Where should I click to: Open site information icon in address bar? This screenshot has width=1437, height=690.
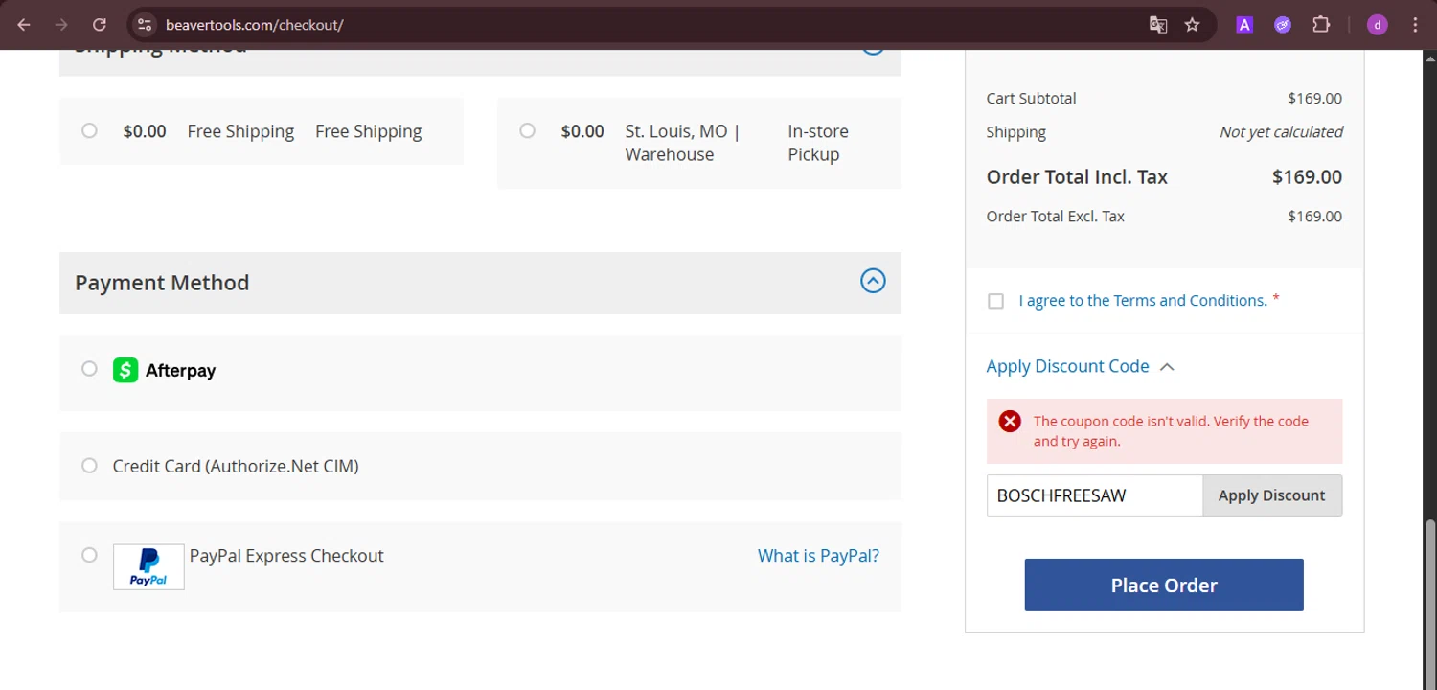coord(145,25)
